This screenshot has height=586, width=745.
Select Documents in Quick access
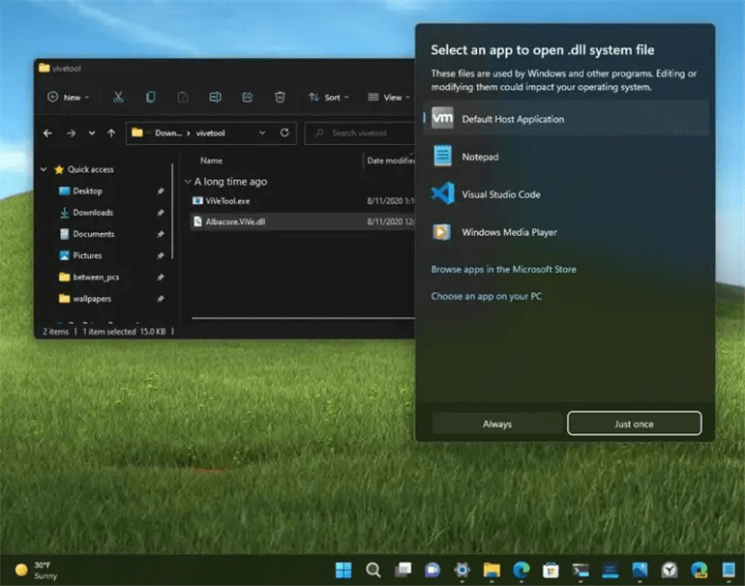[x=94, y=234]
